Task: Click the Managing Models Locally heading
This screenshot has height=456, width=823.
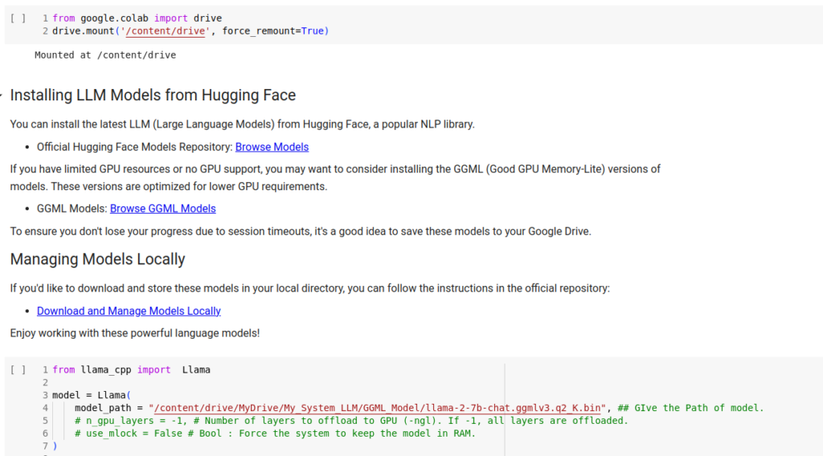Action: [x=97, y=259]
